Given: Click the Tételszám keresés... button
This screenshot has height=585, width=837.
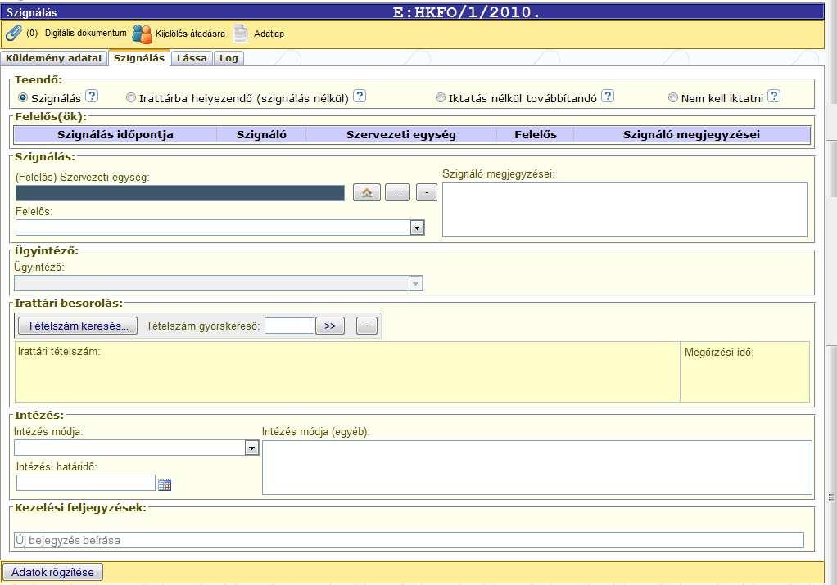Looking at the screenshot, I should point(78,326).
